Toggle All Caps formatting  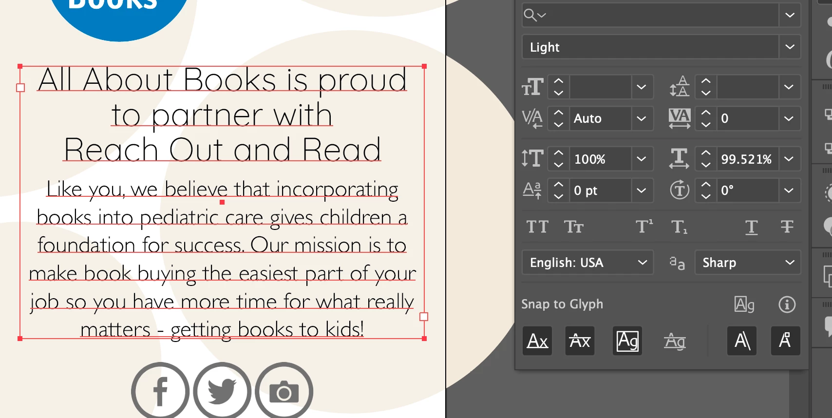coord(537,227)
